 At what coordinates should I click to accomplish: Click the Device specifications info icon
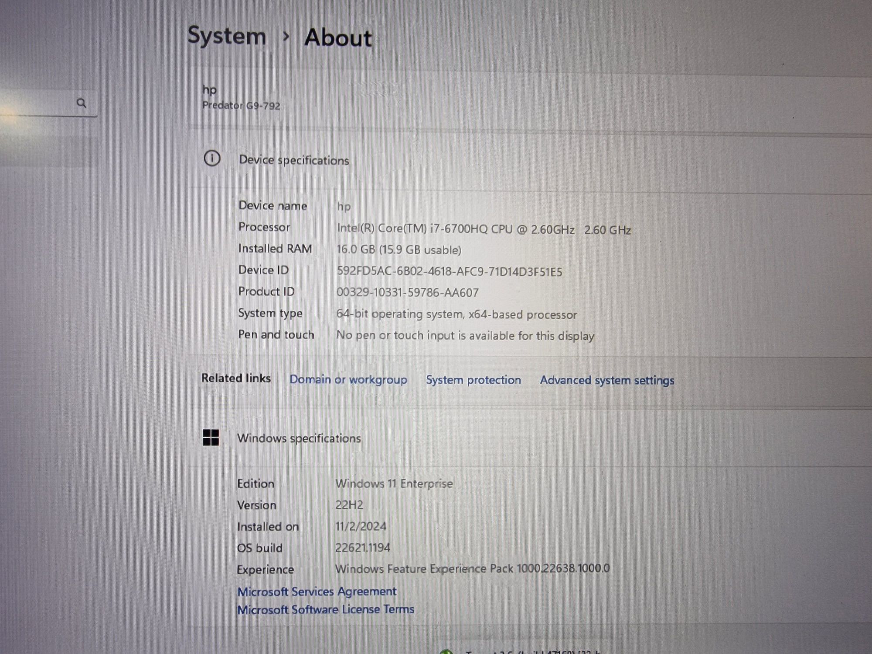coord(212,158)
